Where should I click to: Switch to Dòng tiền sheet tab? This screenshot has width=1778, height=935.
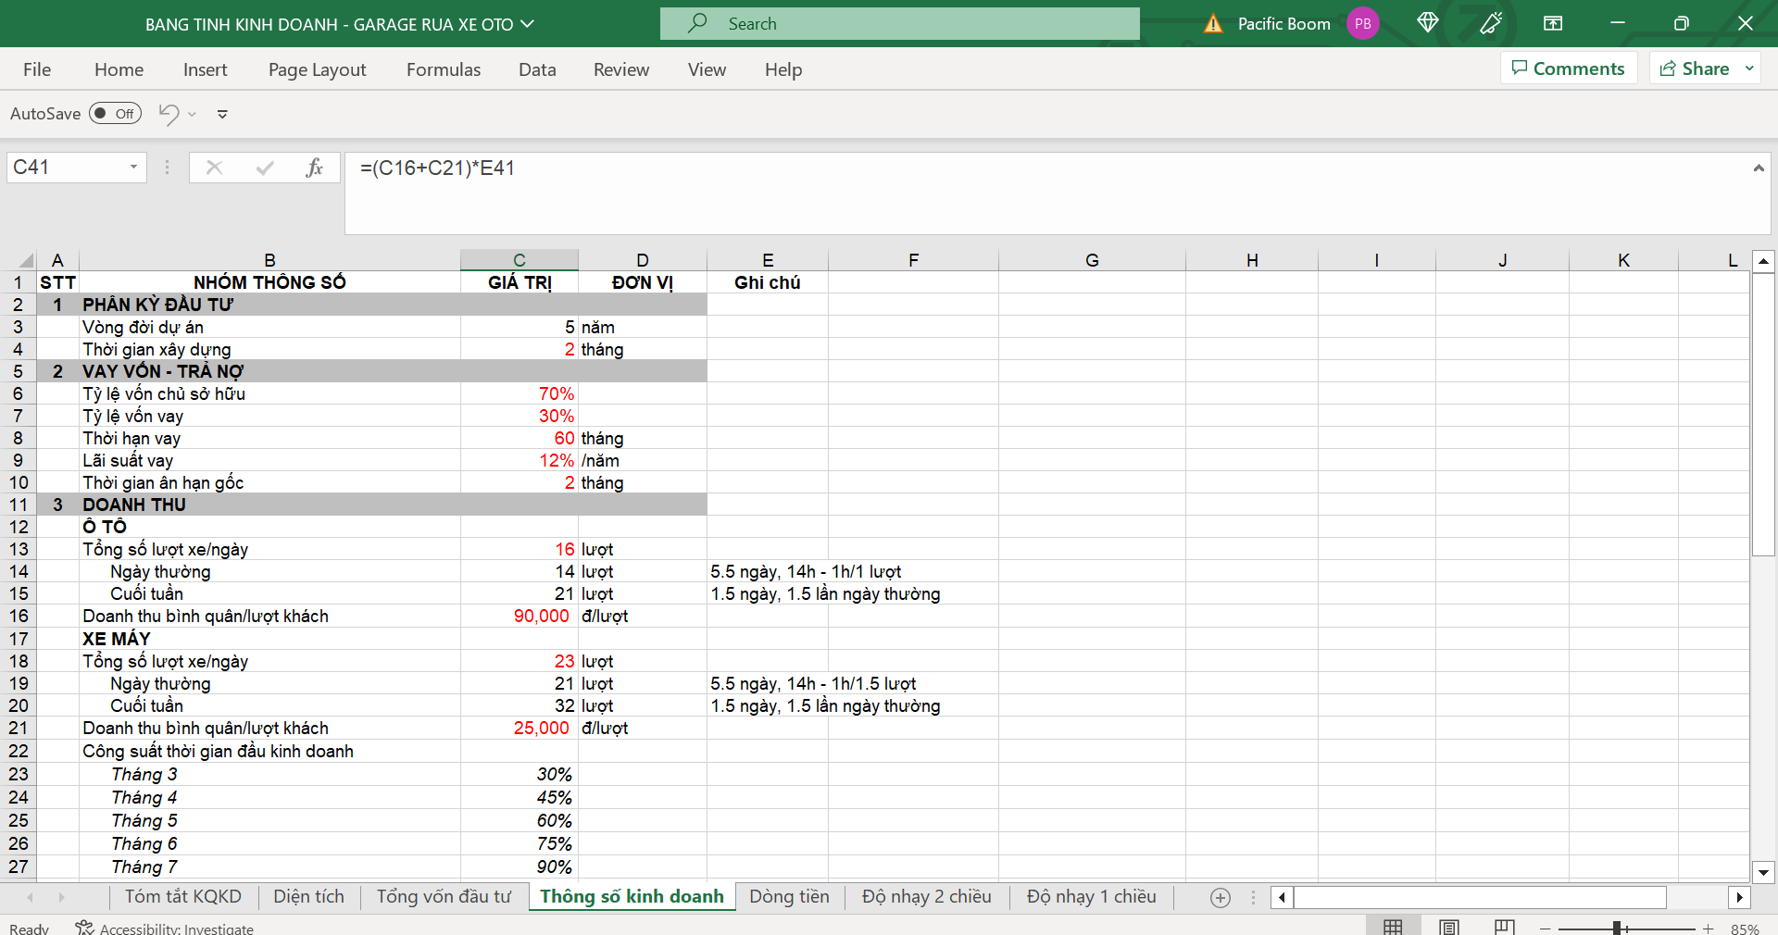(789, 896)
